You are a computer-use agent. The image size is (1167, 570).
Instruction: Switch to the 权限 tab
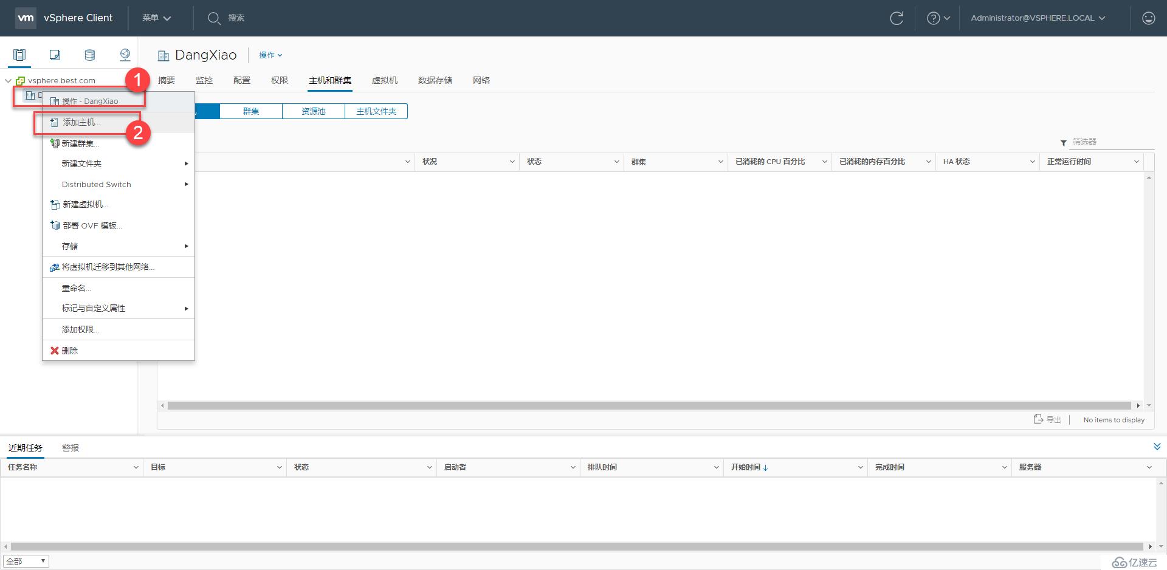point(280,80)
